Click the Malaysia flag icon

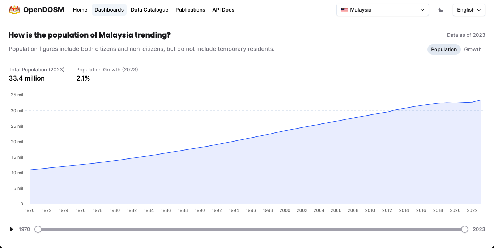[x=344, y=10]
